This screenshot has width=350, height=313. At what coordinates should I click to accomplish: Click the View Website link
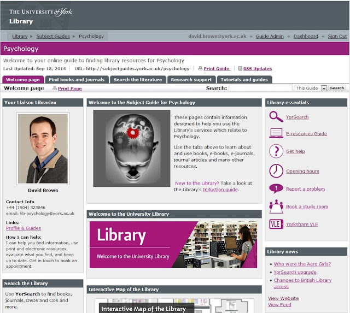coord(283,298)
